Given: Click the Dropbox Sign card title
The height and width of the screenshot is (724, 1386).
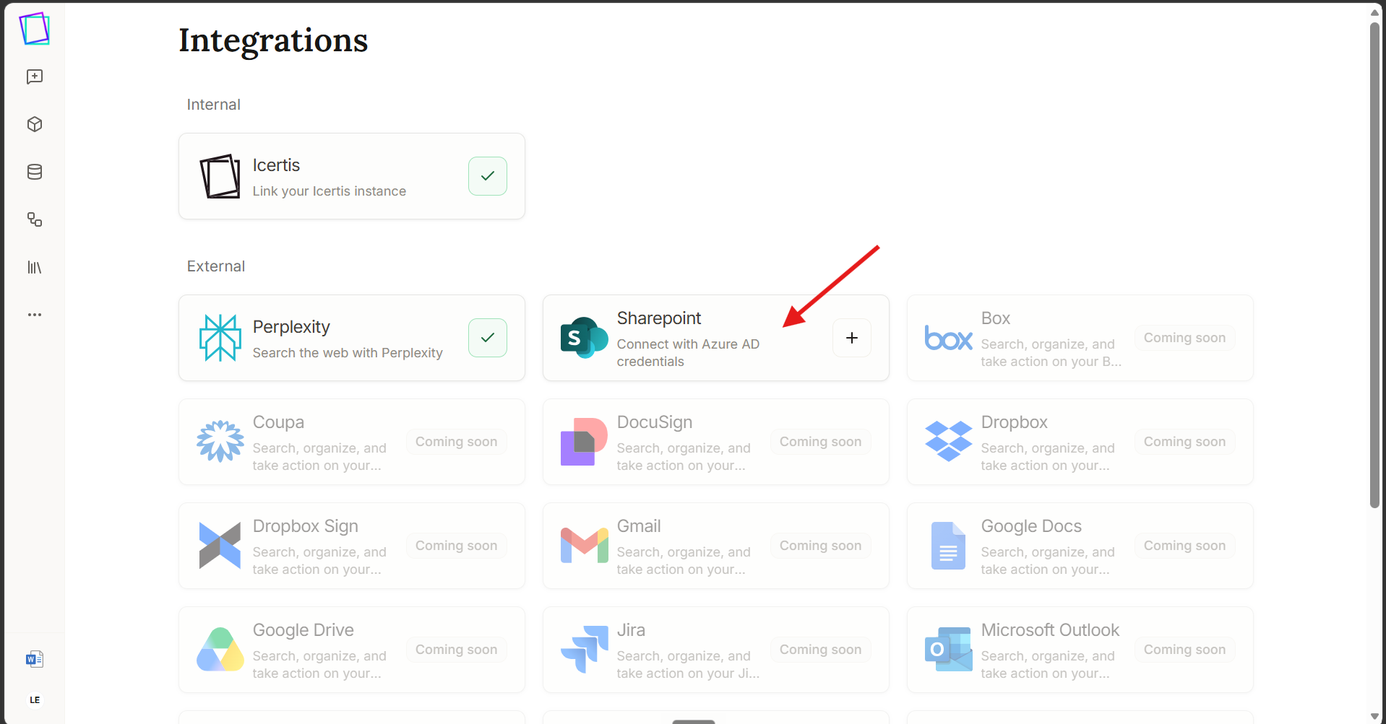Looking at the screenshot, I should tap(306, 526).
